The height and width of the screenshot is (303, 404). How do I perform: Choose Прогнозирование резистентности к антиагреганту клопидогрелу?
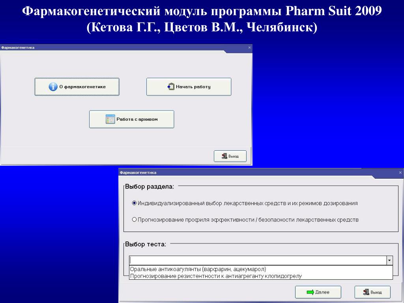tap(261, 276)
